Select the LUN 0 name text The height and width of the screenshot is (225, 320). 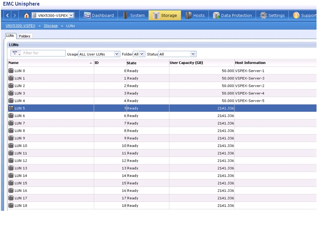tap(20, 71)
